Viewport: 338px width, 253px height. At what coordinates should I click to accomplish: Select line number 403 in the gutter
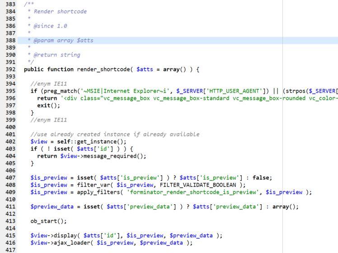pos(10,149)
